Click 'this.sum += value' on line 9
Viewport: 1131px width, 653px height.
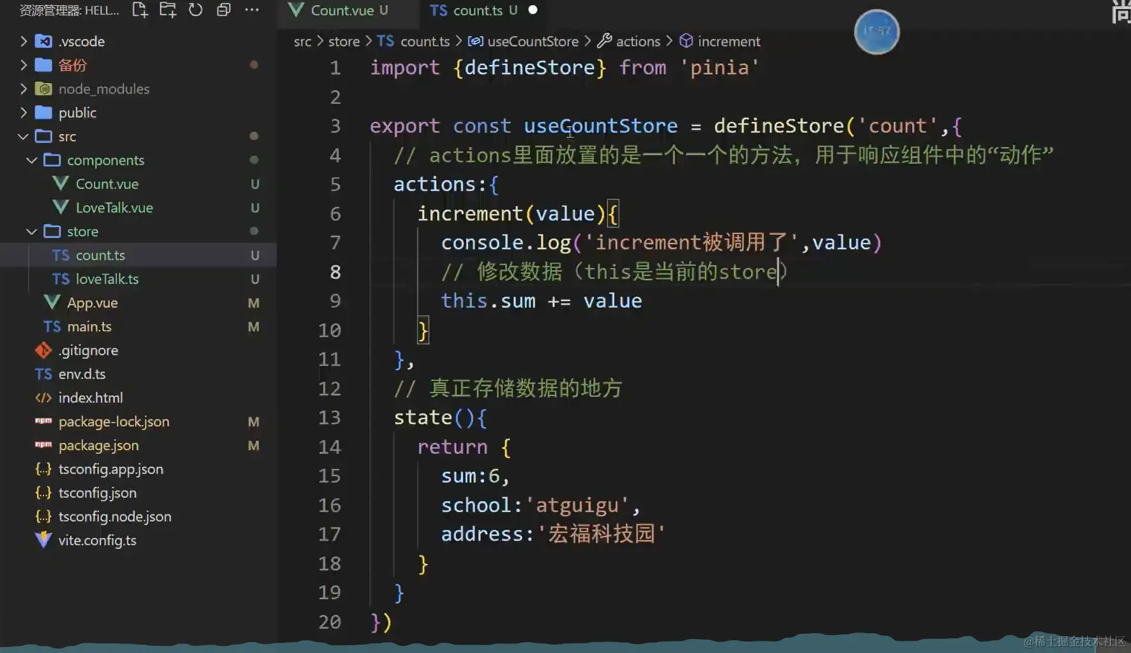tap(541, 301)
